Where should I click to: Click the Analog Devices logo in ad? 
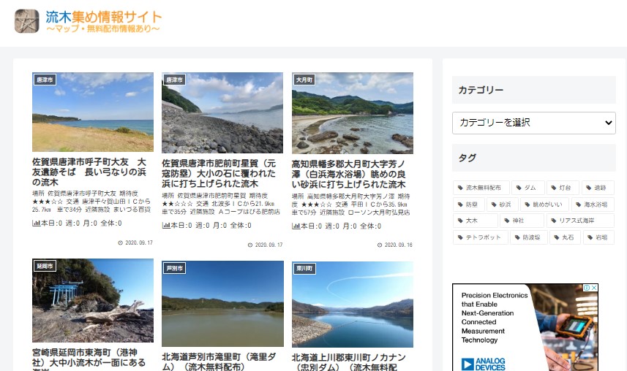pos(484,364)
